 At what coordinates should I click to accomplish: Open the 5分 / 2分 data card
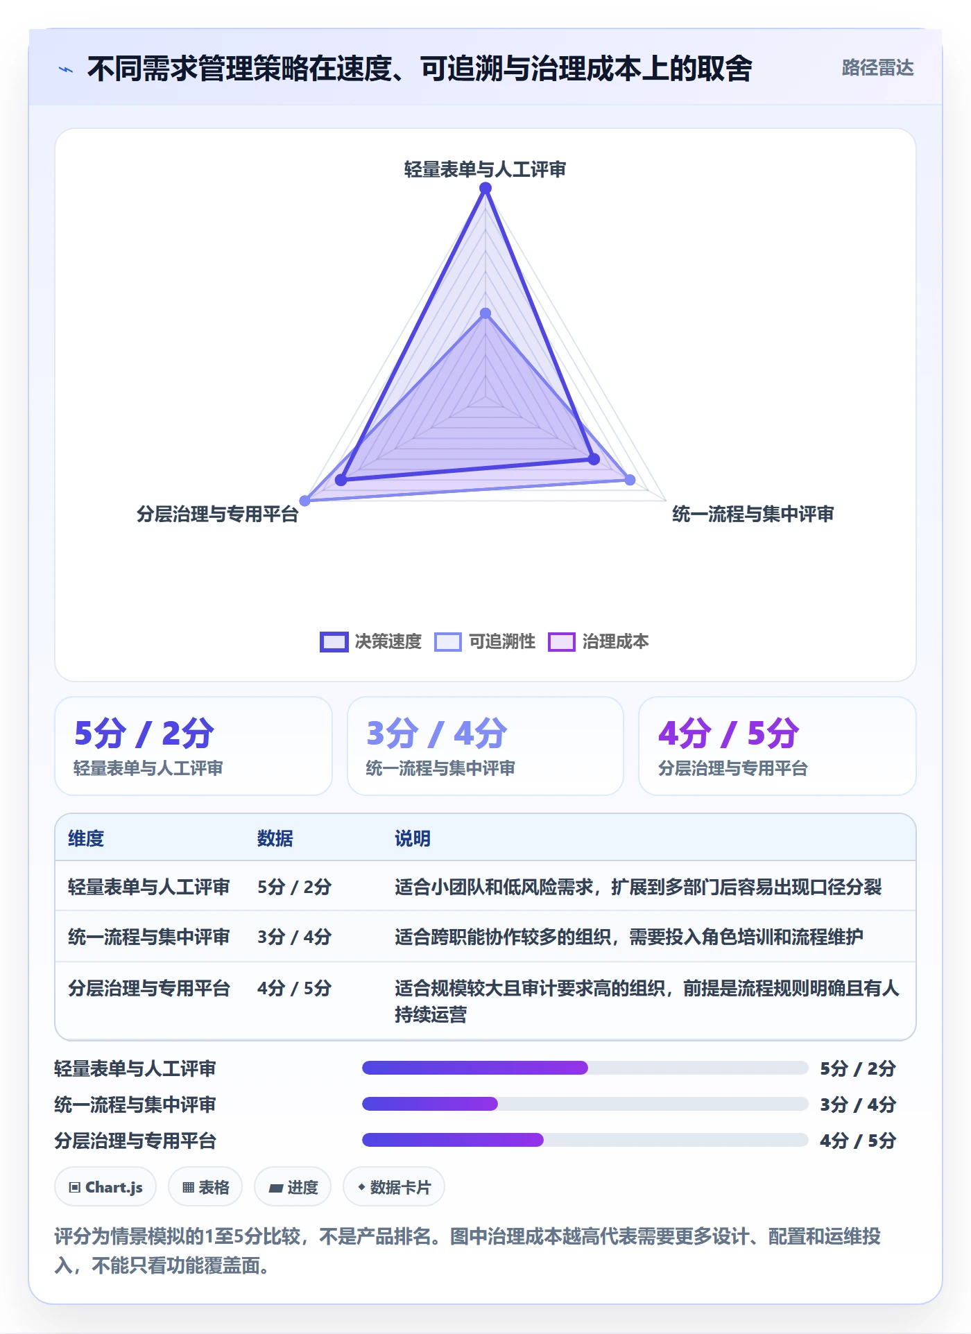(194, 746)
